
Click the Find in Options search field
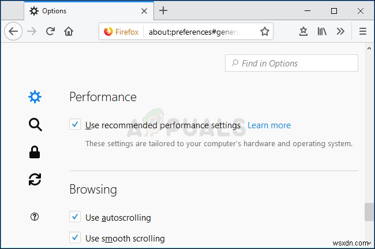pyautogui.click(x=291, y=63)
